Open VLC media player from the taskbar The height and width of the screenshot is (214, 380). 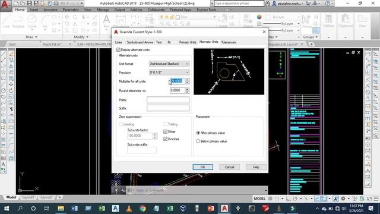[x=129, y=208]
